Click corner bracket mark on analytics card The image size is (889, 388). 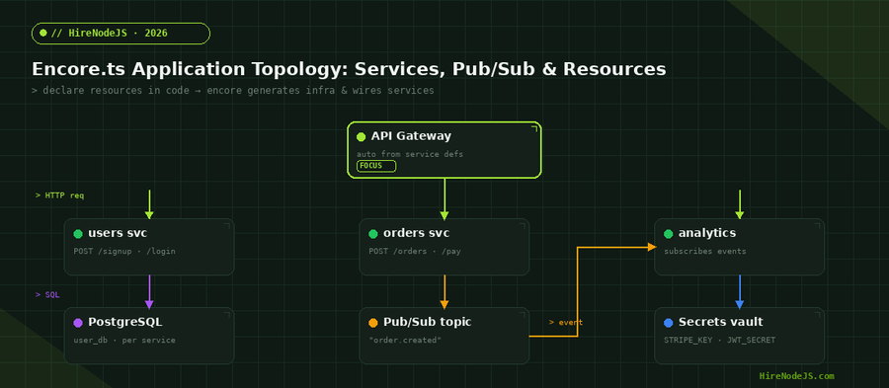click(817, 226)
